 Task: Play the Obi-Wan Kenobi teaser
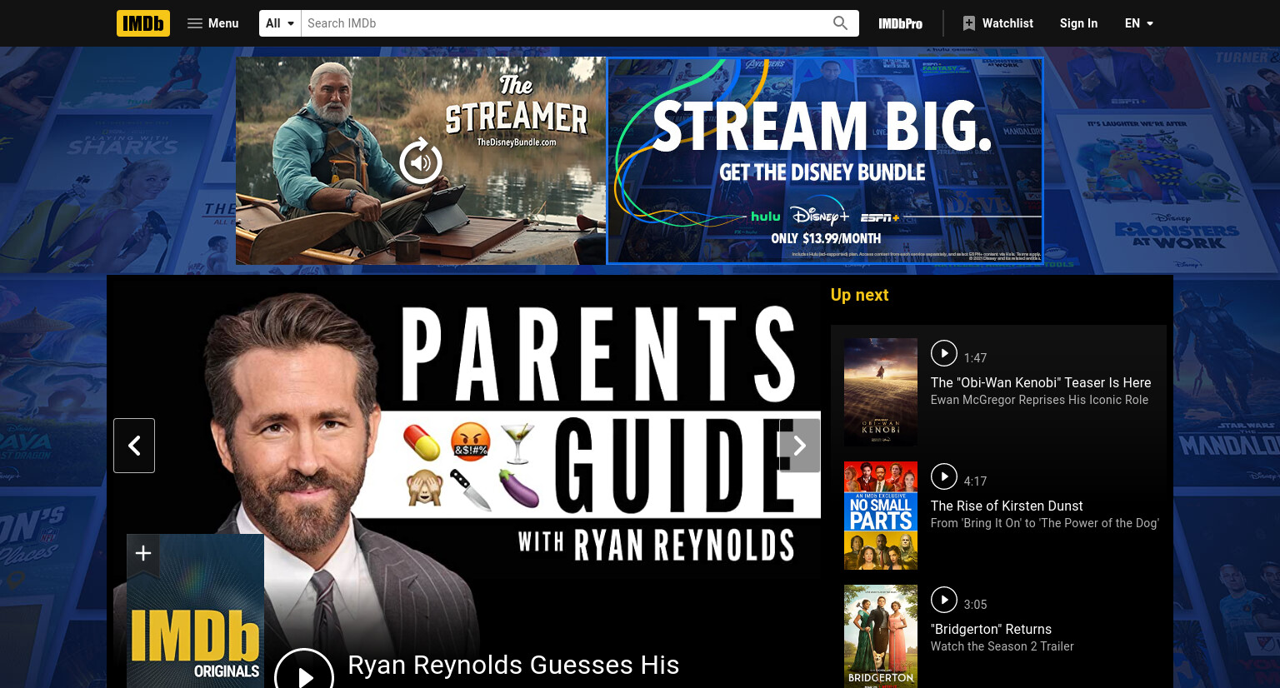pos(944,353)
